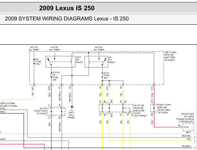Click pin "22" below the junction connector
Screen dimensions: 197x150
121,114
